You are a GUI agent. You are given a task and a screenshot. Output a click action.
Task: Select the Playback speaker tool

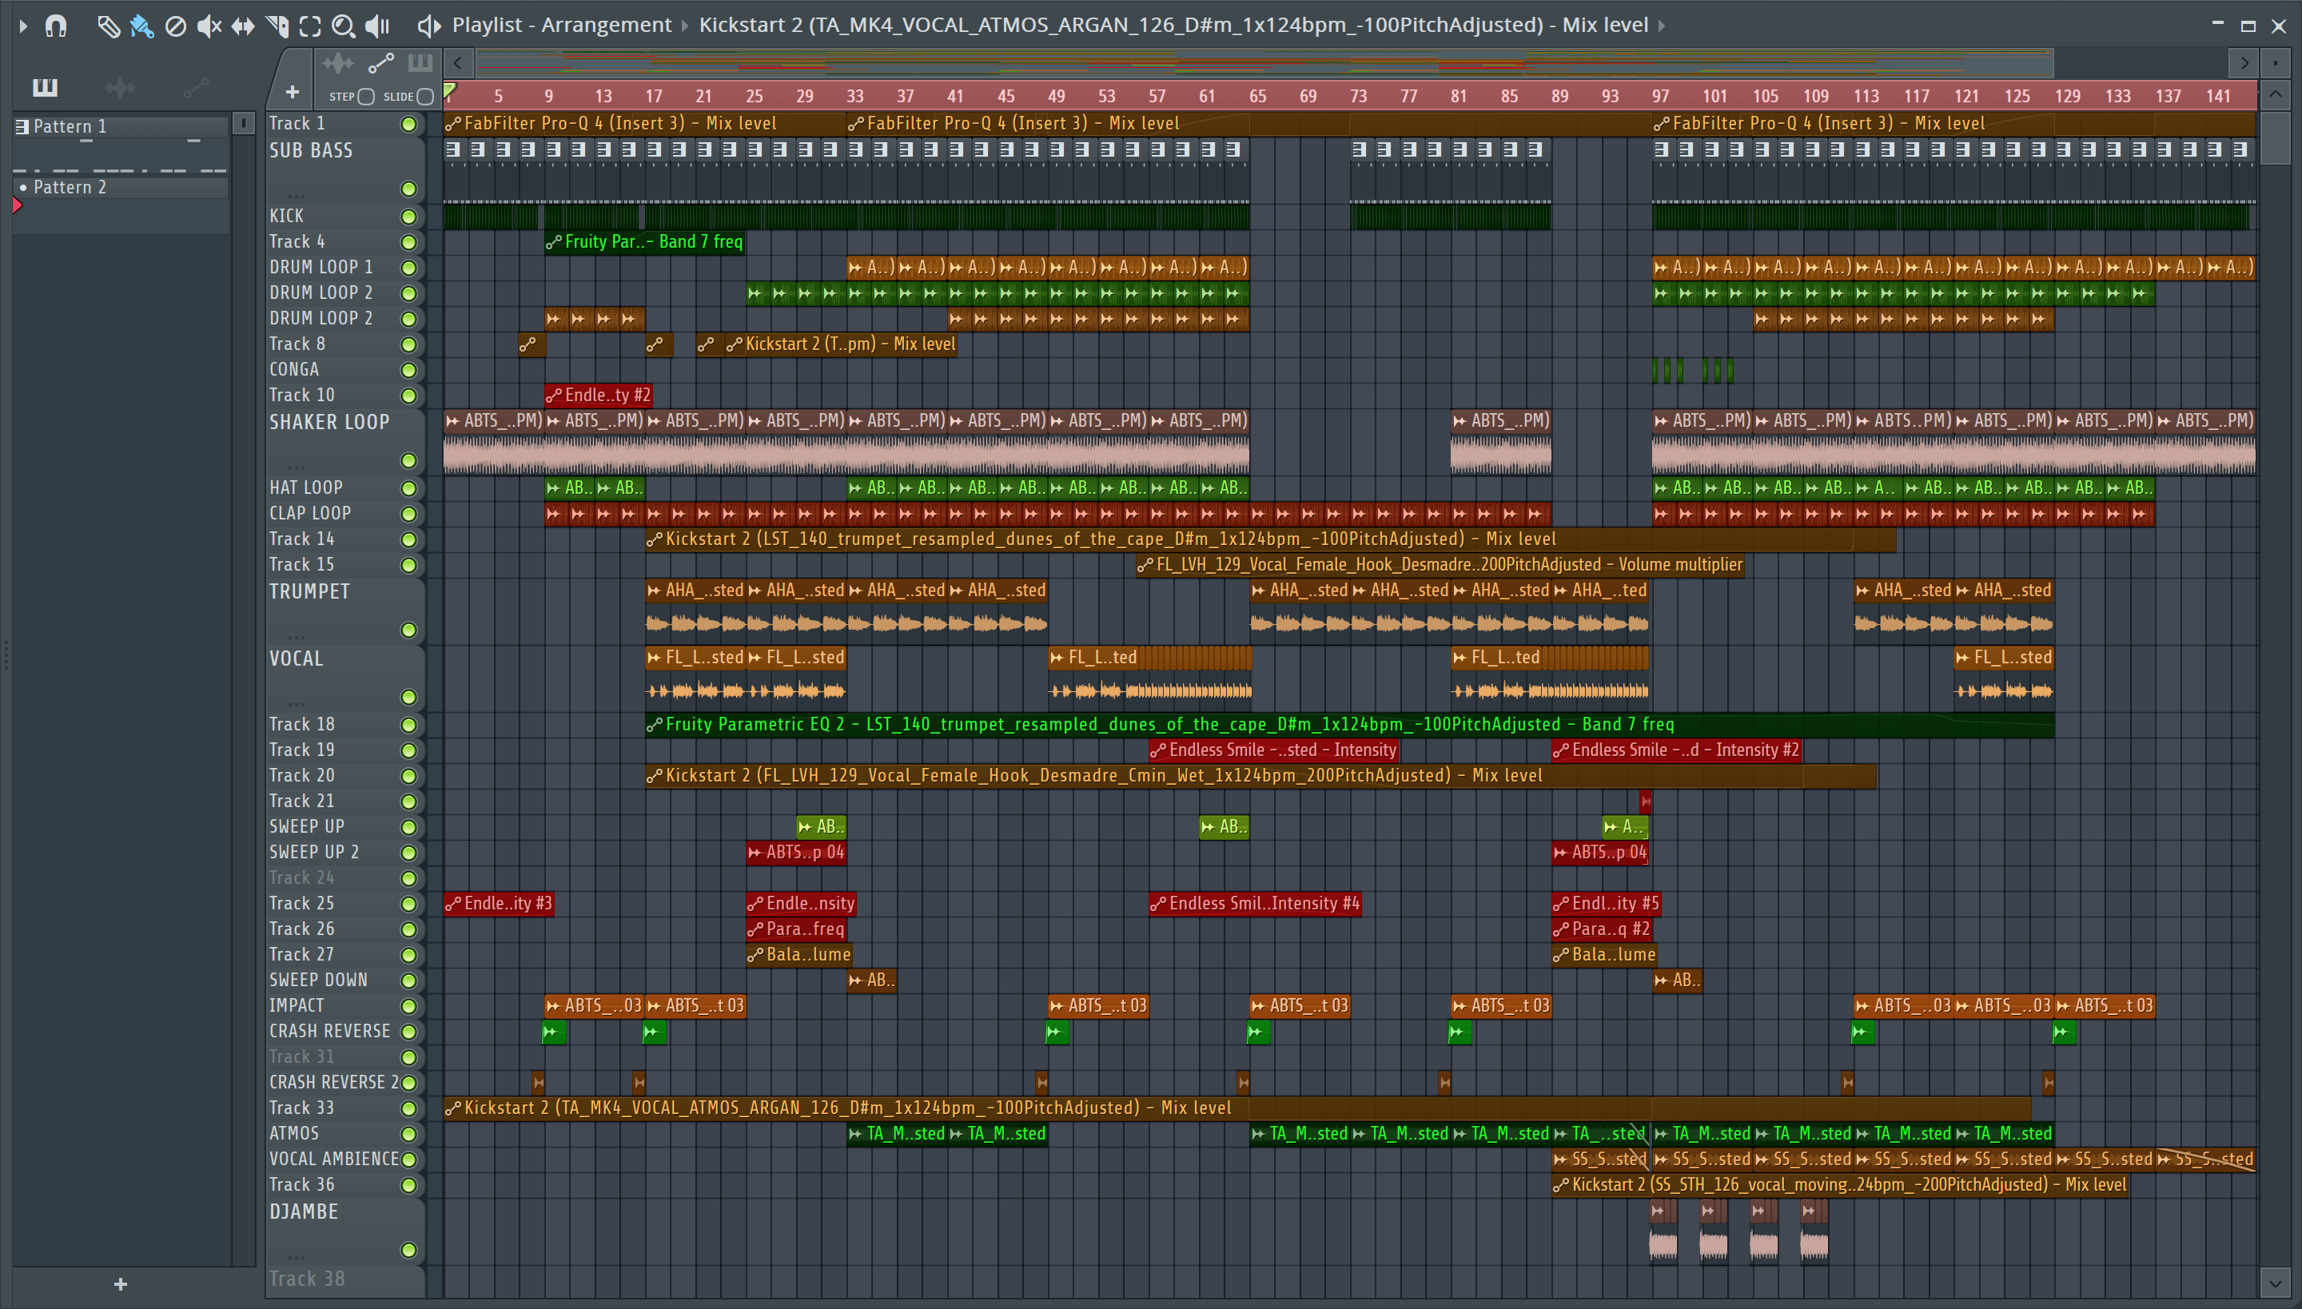click(x=376, y=26)
